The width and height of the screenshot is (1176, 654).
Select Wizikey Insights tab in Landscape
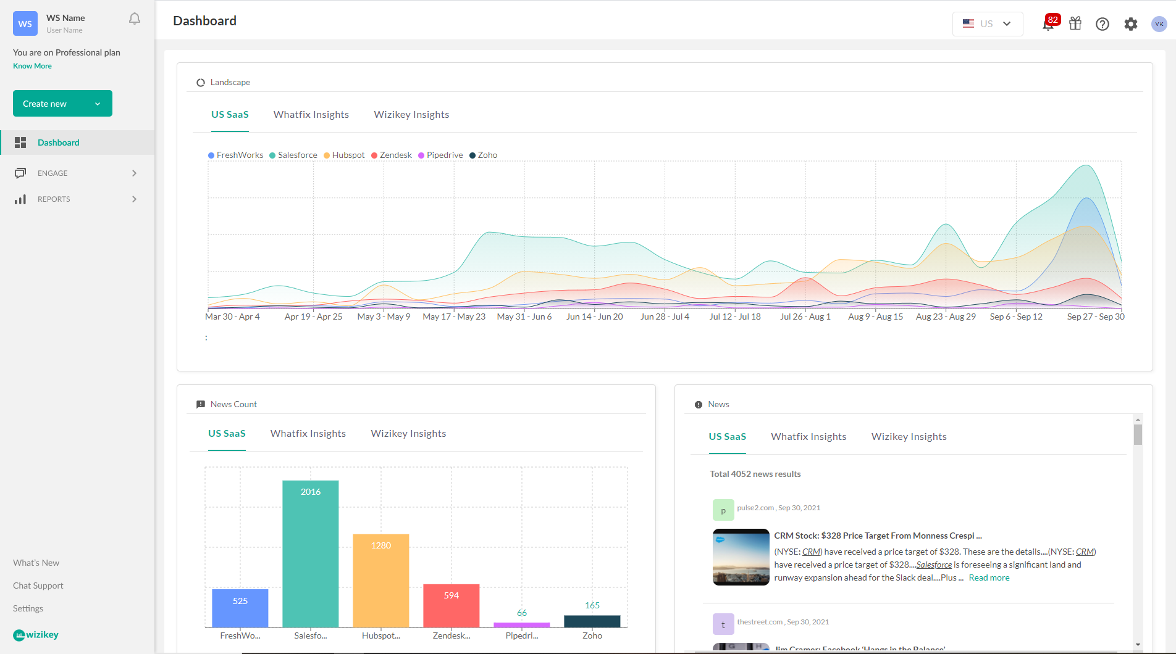click(x=411, y=115)
